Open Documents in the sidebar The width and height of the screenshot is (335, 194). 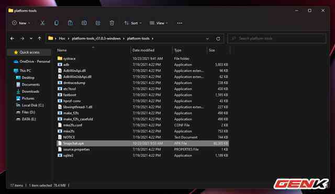point(28,85)
